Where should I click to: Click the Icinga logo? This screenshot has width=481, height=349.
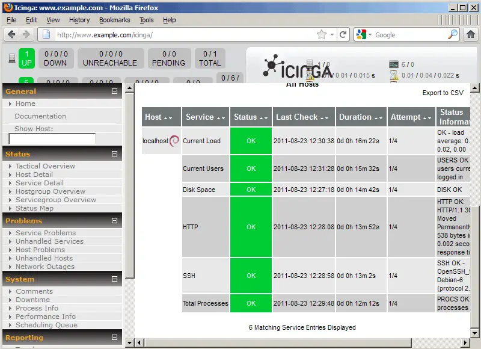298,67
